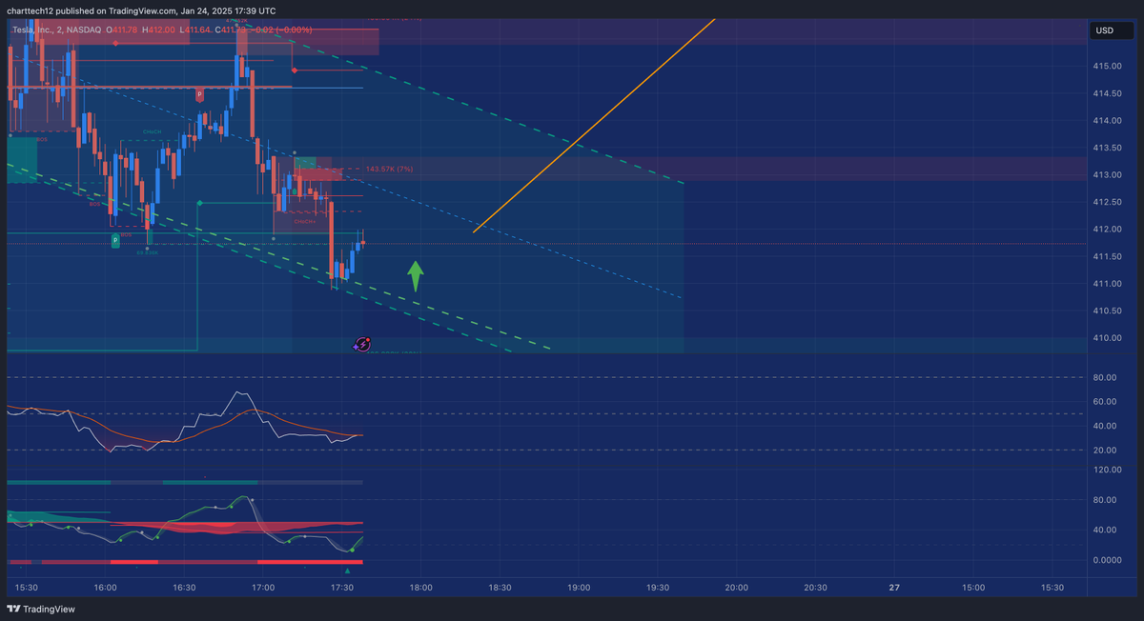
Task: Click the 20:00 time axis label
Action: pyautogui.click(x=736, y=588)
